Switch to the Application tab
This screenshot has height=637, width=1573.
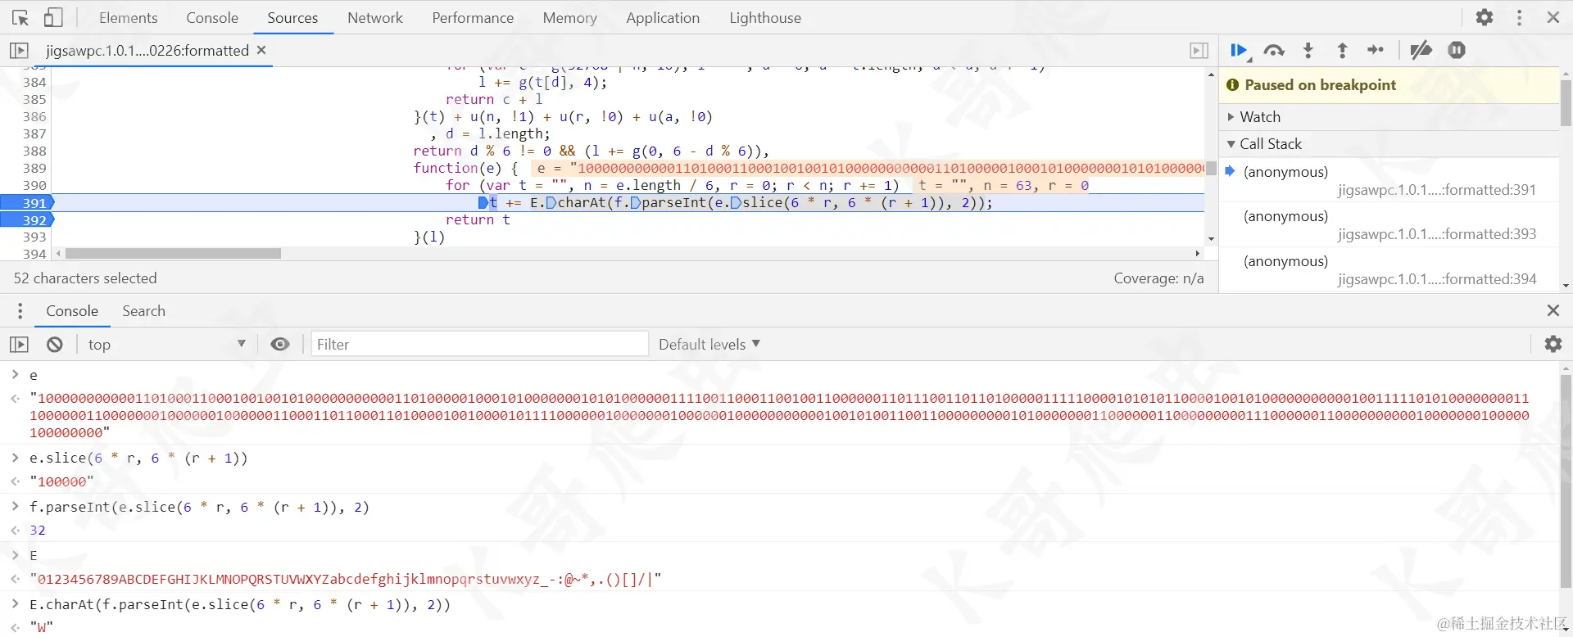click(663, 17)
